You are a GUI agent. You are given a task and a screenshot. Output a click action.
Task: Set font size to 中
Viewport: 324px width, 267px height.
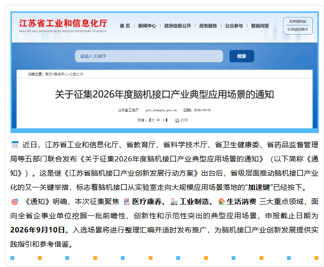tap(158, 120)
